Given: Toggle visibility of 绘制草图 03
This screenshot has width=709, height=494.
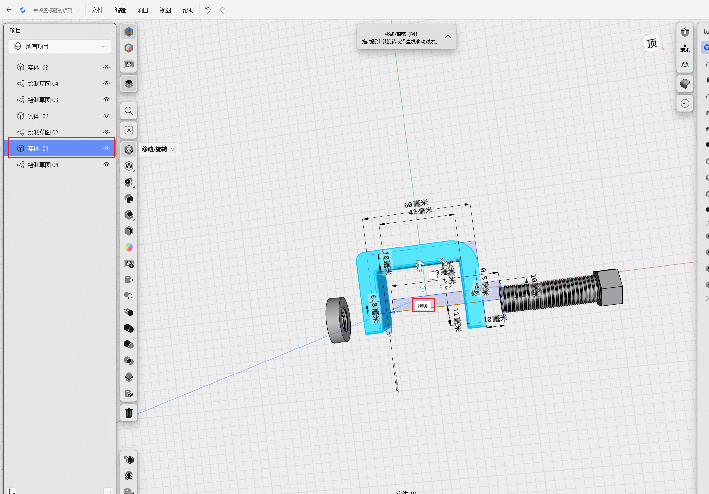Looking at the screenshot, I should point(106,100).
